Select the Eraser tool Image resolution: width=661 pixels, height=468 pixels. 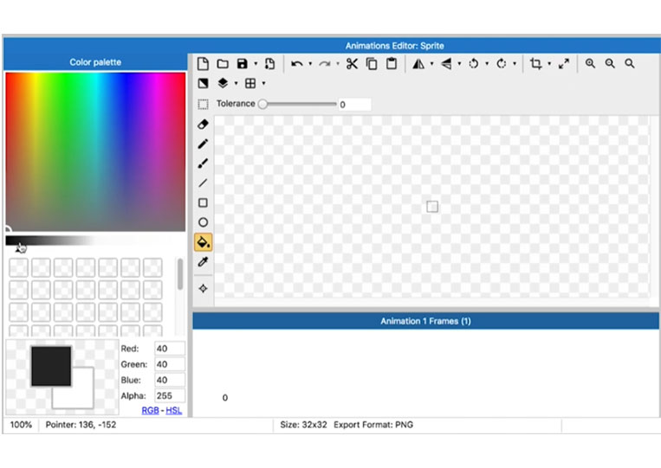pyautogui.click(x=203, y=125)
